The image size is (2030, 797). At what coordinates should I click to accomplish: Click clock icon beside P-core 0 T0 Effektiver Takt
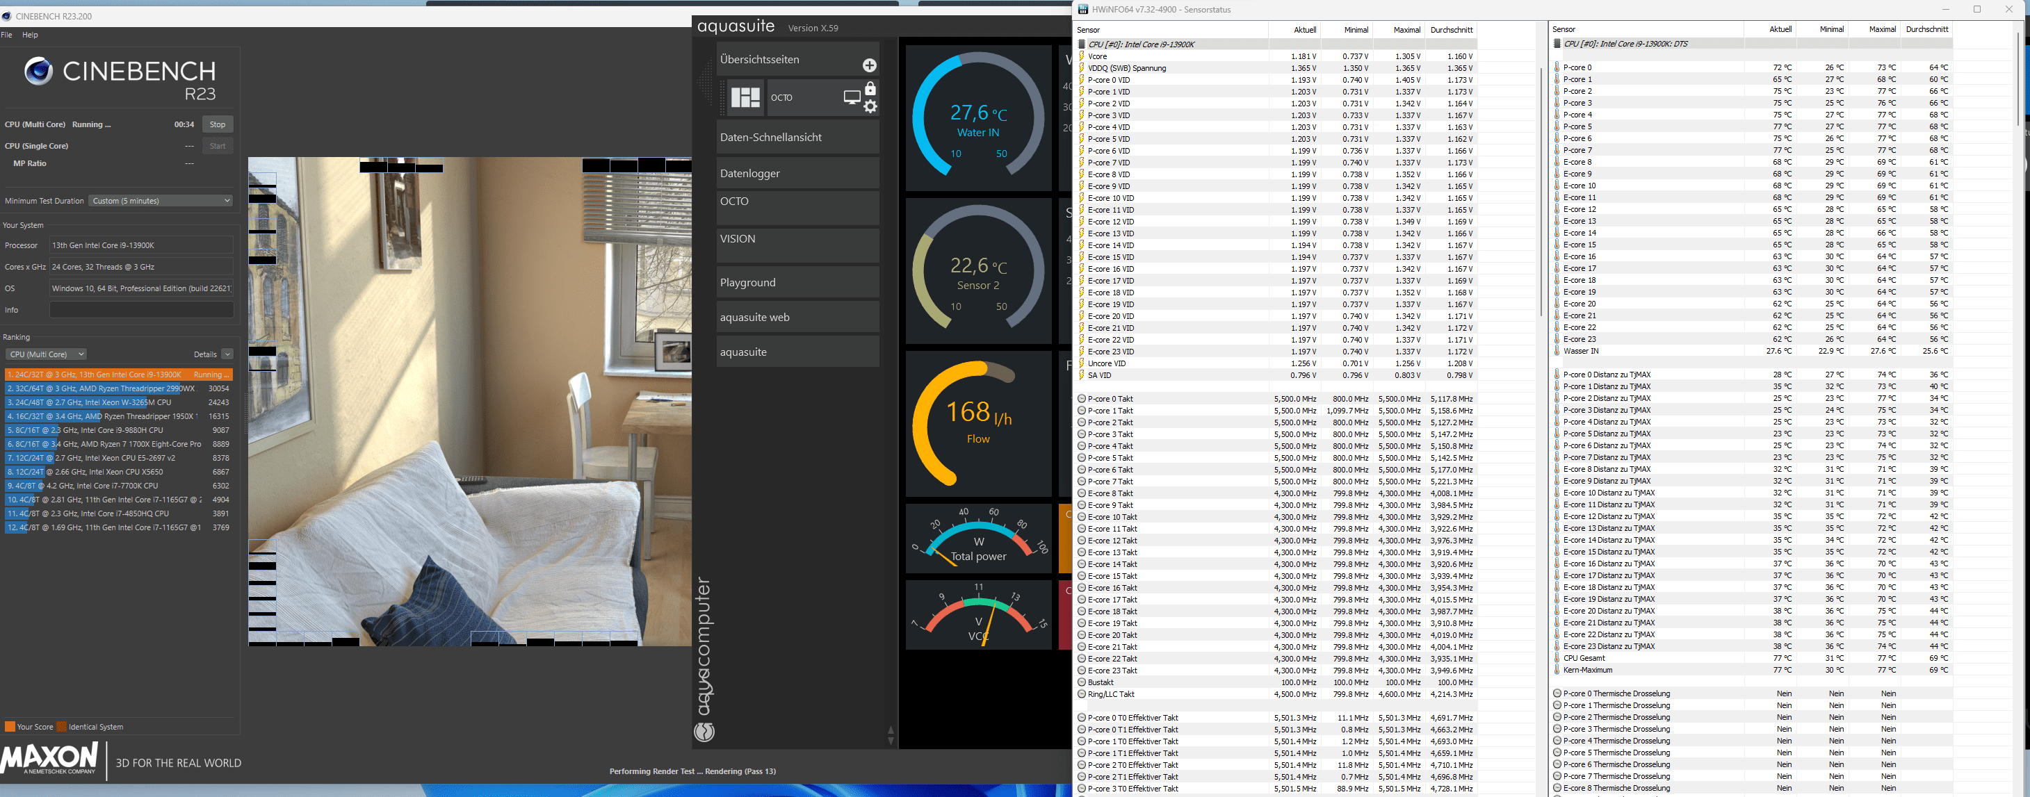click(1082, 718)
